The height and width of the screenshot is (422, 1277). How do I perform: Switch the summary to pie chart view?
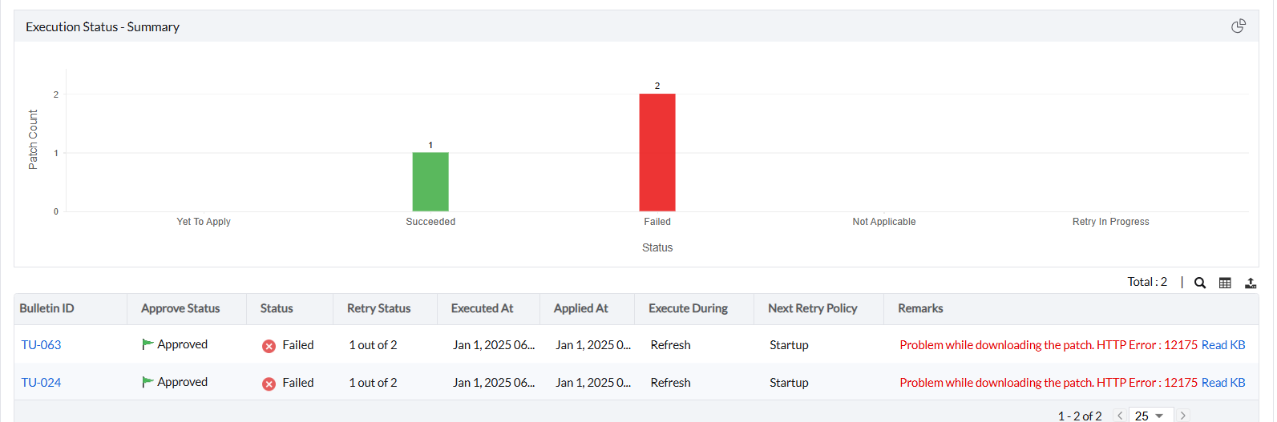[x=1238, y=26]
